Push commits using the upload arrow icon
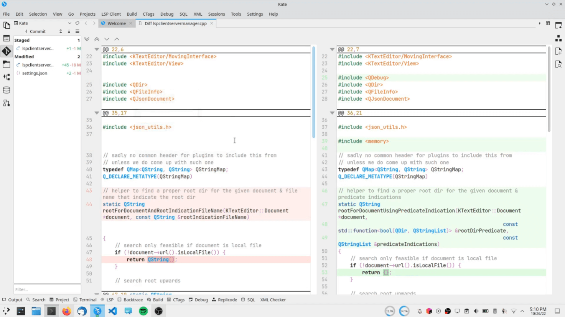The height and width of the screenshot is (317, 565). [61, 31]
